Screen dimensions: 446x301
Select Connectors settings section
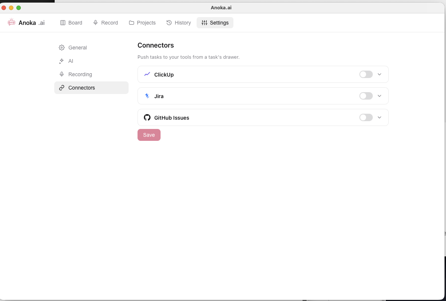pyautogui.click(x=91, y=88)
